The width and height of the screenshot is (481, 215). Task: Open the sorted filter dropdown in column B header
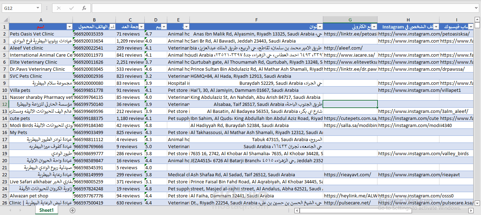tap(112, 27)
